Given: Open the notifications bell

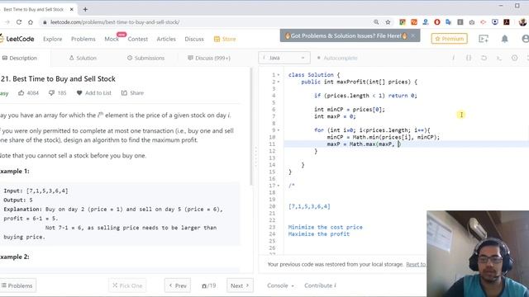Looking at the screenshot, I should 504,39.
